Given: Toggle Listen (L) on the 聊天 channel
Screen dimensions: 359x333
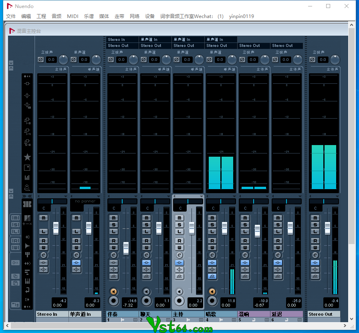Looking at the screenshot, I should 147,232.
